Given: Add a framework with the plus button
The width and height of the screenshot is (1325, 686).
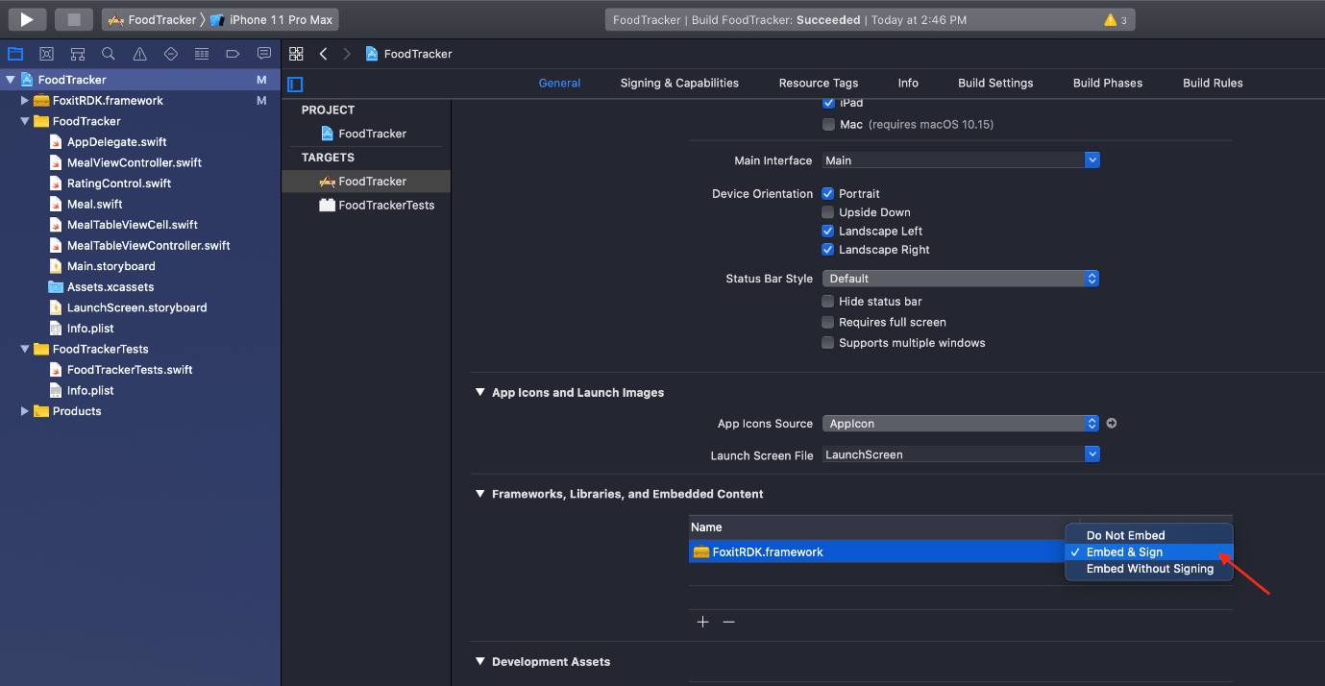Looking at the screenshot, I should coord(702,622).
